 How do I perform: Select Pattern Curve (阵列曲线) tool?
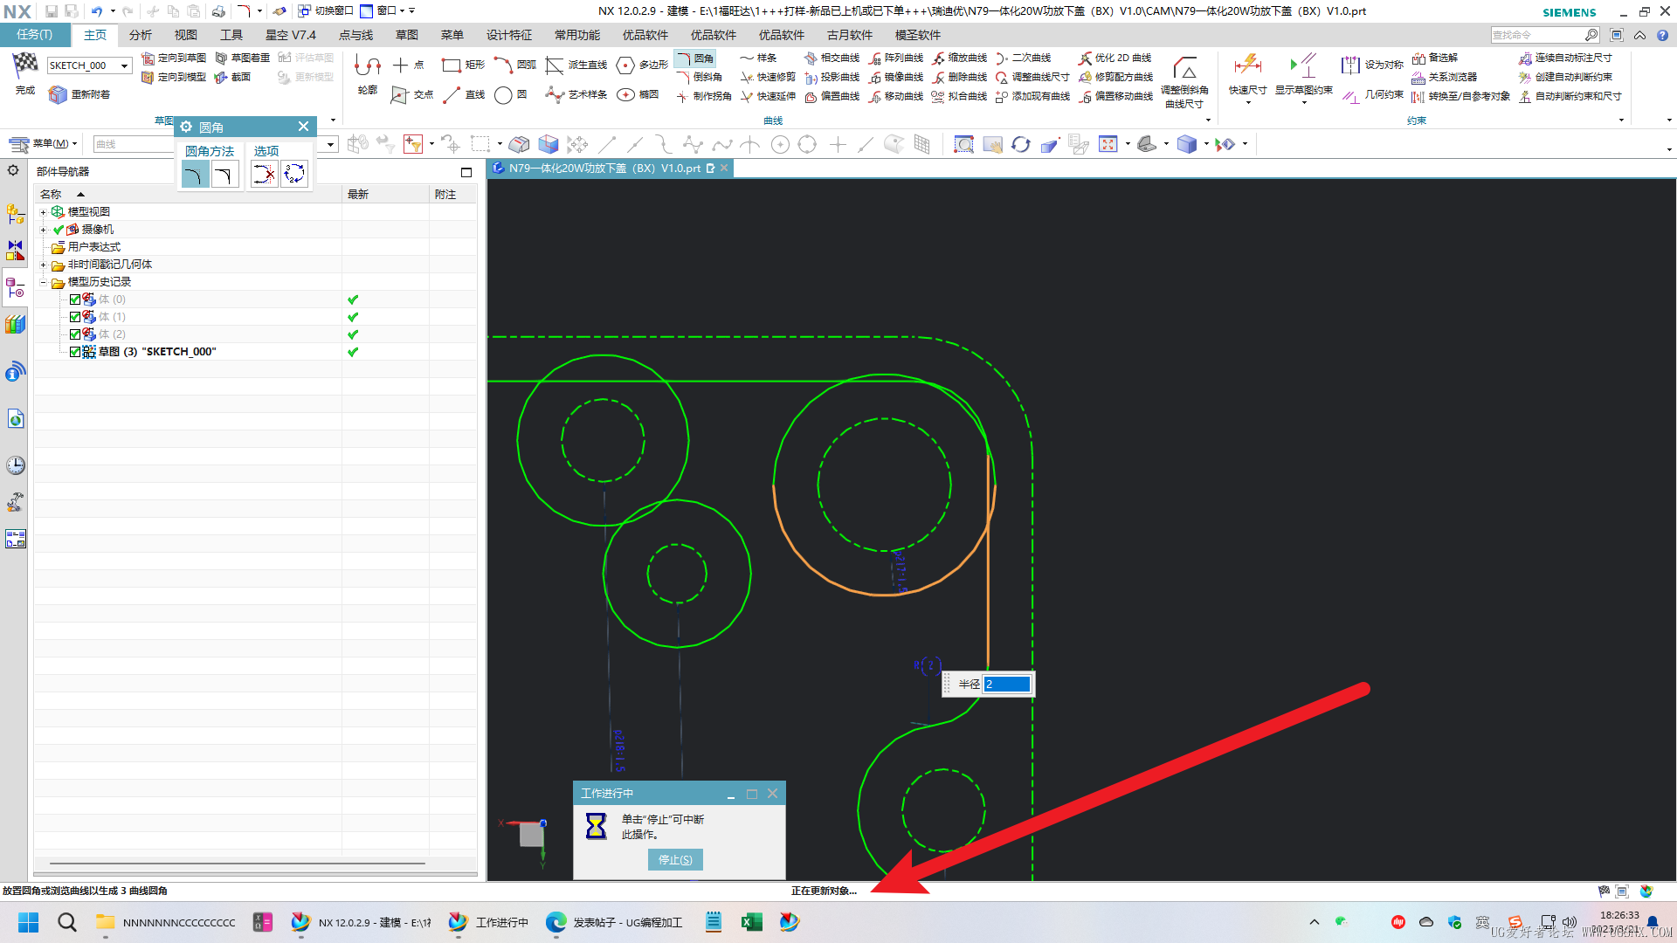point(896,58)
